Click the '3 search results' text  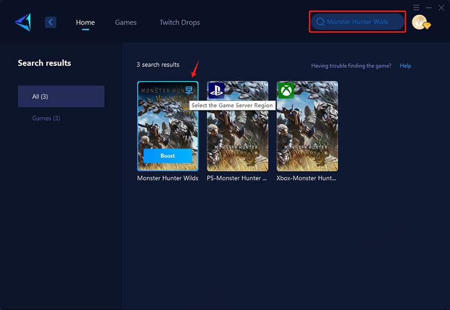158,65
